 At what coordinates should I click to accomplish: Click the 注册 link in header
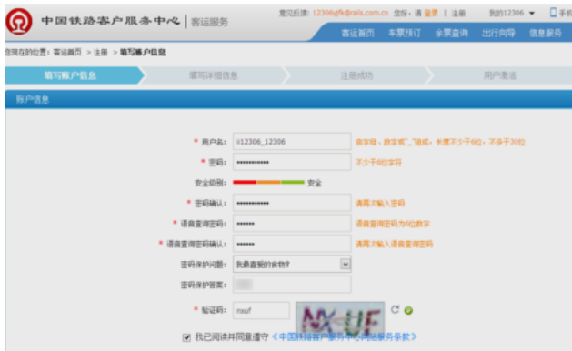point(458,13)
